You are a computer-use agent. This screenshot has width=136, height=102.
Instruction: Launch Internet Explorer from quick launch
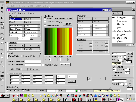95,96
